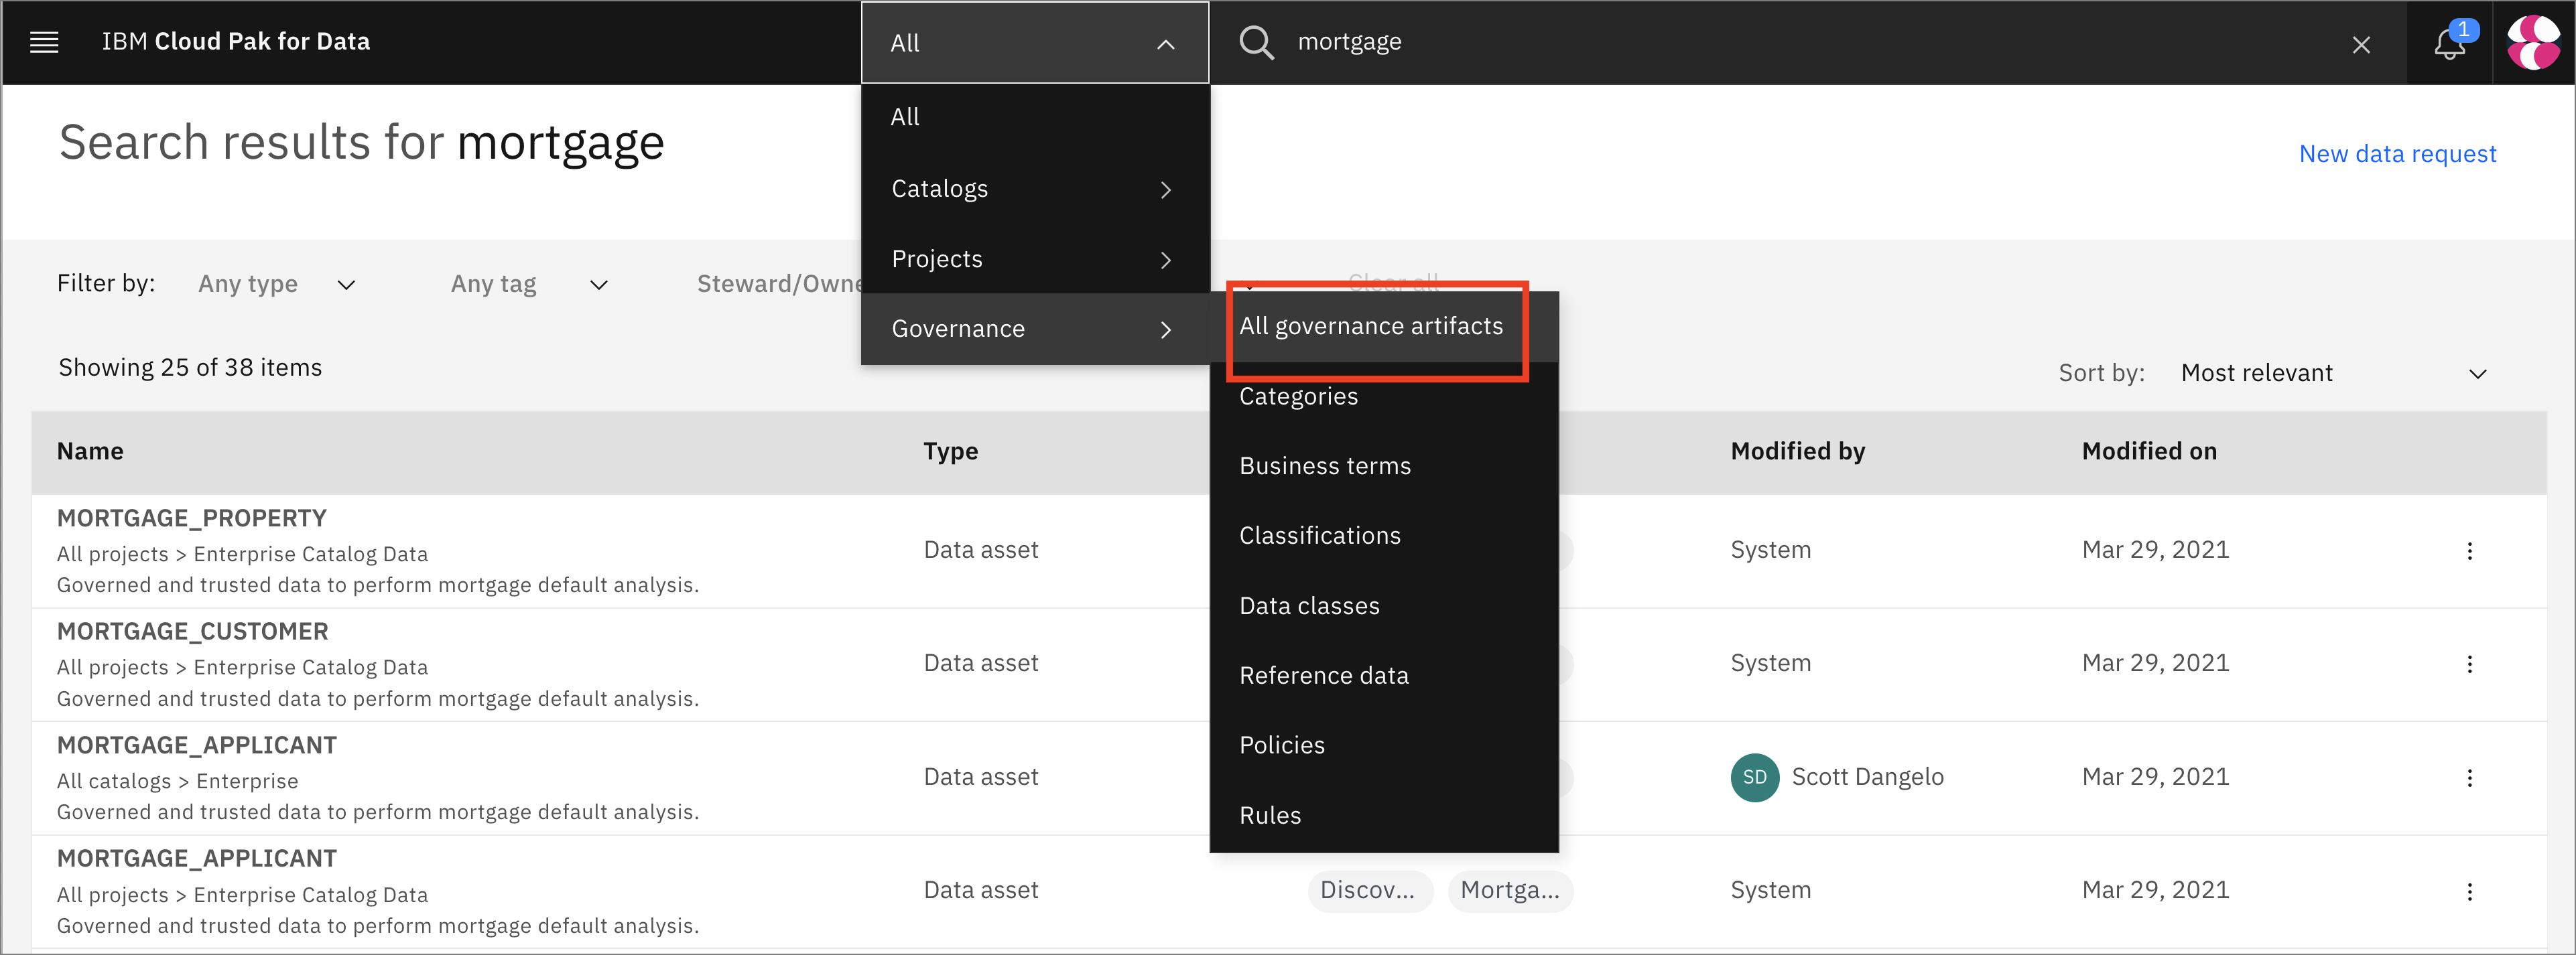Screen dimensions: 2576x955
Task: Open overflow menu for last MORTGAGE_APPLICANT row
Action: coord(2469,892)
